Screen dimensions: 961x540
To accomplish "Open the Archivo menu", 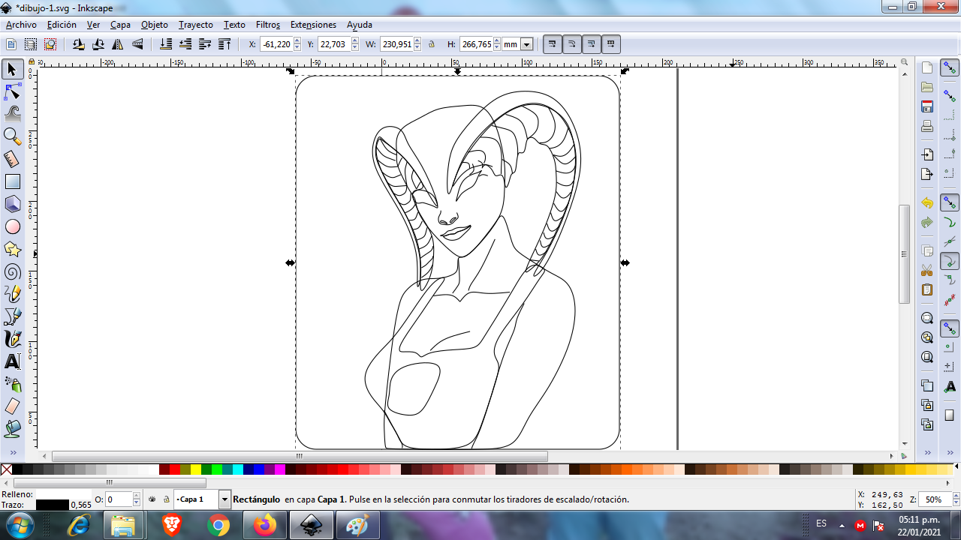I will pyautogui.click(x=21, y=25).
